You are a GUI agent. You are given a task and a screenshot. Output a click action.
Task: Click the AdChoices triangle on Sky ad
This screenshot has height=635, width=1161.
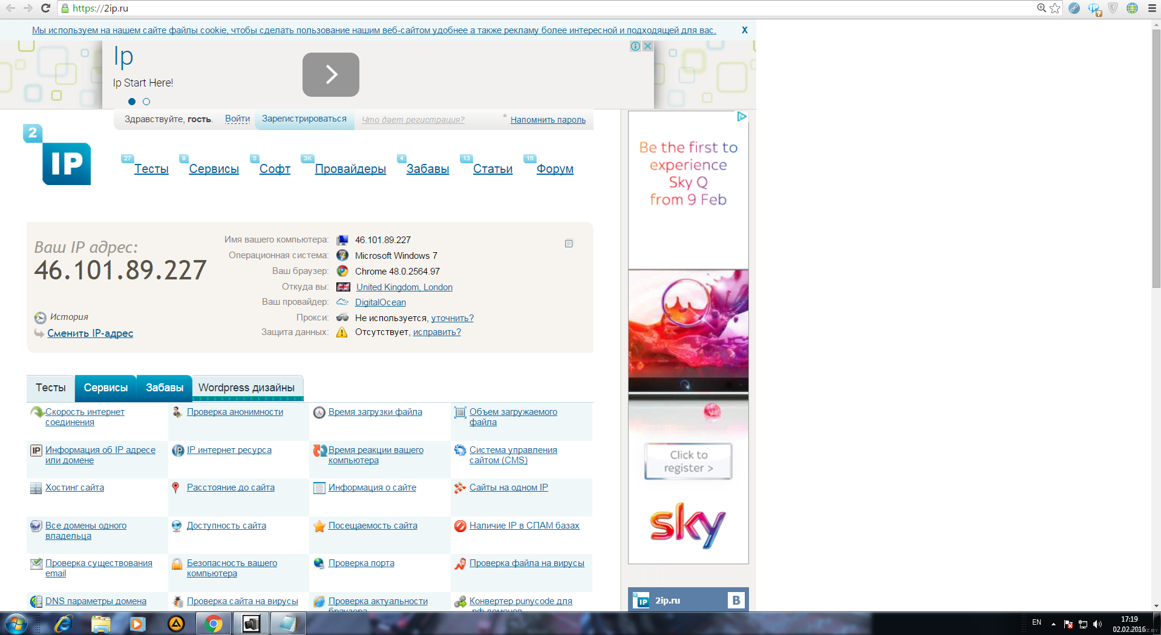point(742,117)
